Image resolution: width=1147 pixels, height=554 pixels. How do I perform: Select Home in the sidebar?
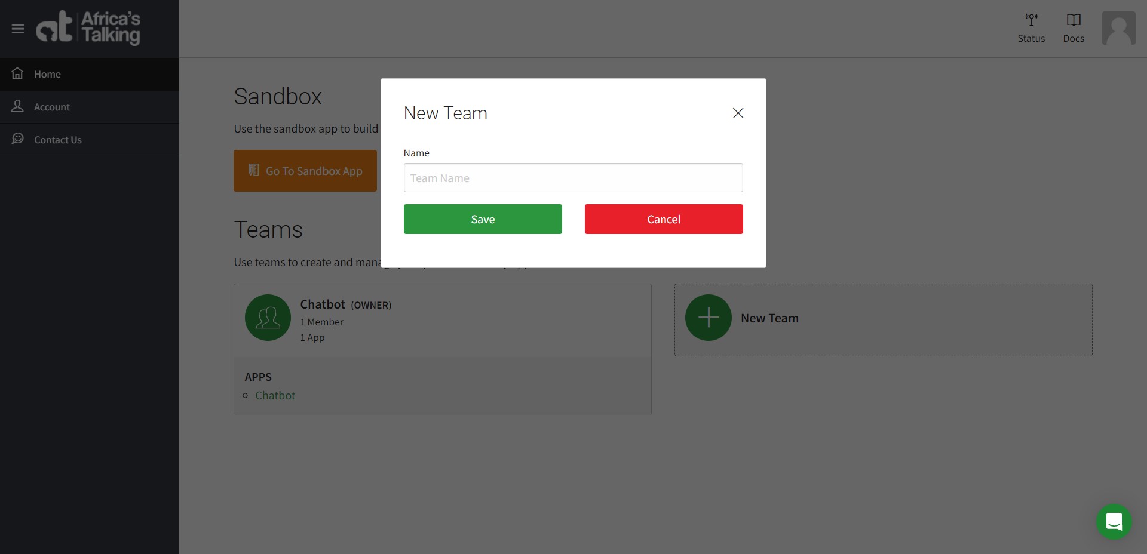(47, 74)
